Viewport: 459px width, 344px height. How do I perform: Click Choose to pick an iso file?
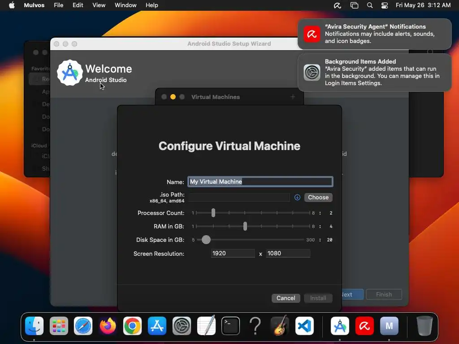tap(318, 198)
